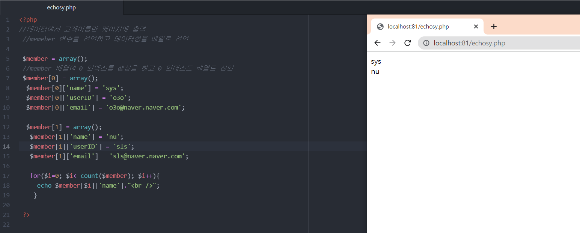This screenshot has height=233, width=580.
Task: Click the 'sys' string on line 8
Action: [x=111, y=88]
